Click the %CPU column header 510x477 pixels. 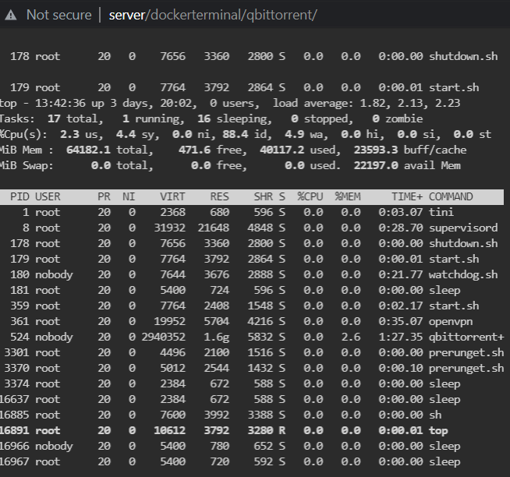[310, 196]
